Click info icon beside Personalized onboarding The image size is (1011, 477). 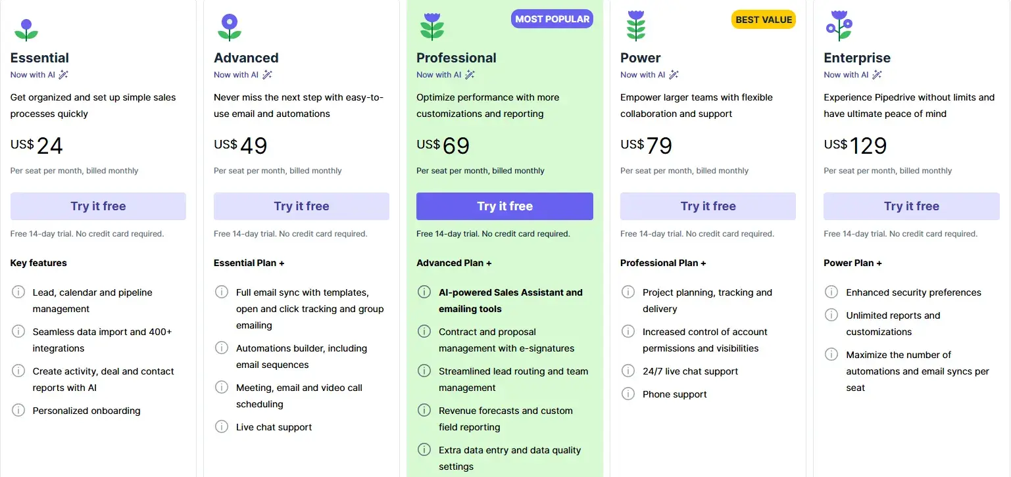(x=18, y=411)
